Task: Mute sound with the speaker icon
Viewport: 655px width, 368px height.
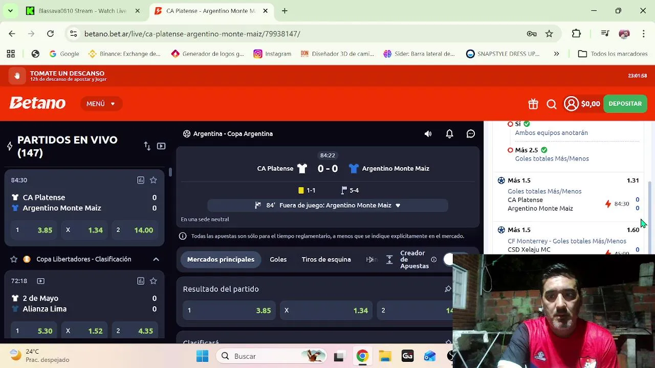Action: (x=428, y=134)
